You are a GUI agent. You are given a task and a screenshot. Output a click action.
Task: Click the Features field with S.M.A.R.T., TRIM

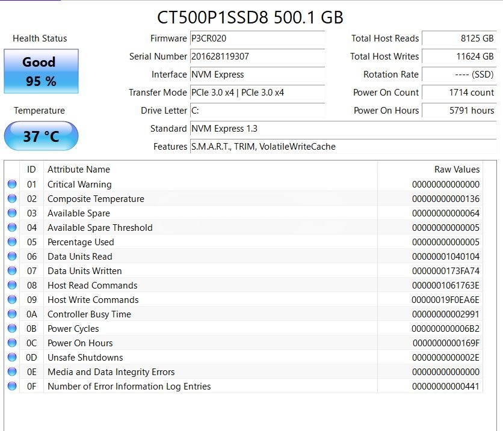[x=343, y=147]
